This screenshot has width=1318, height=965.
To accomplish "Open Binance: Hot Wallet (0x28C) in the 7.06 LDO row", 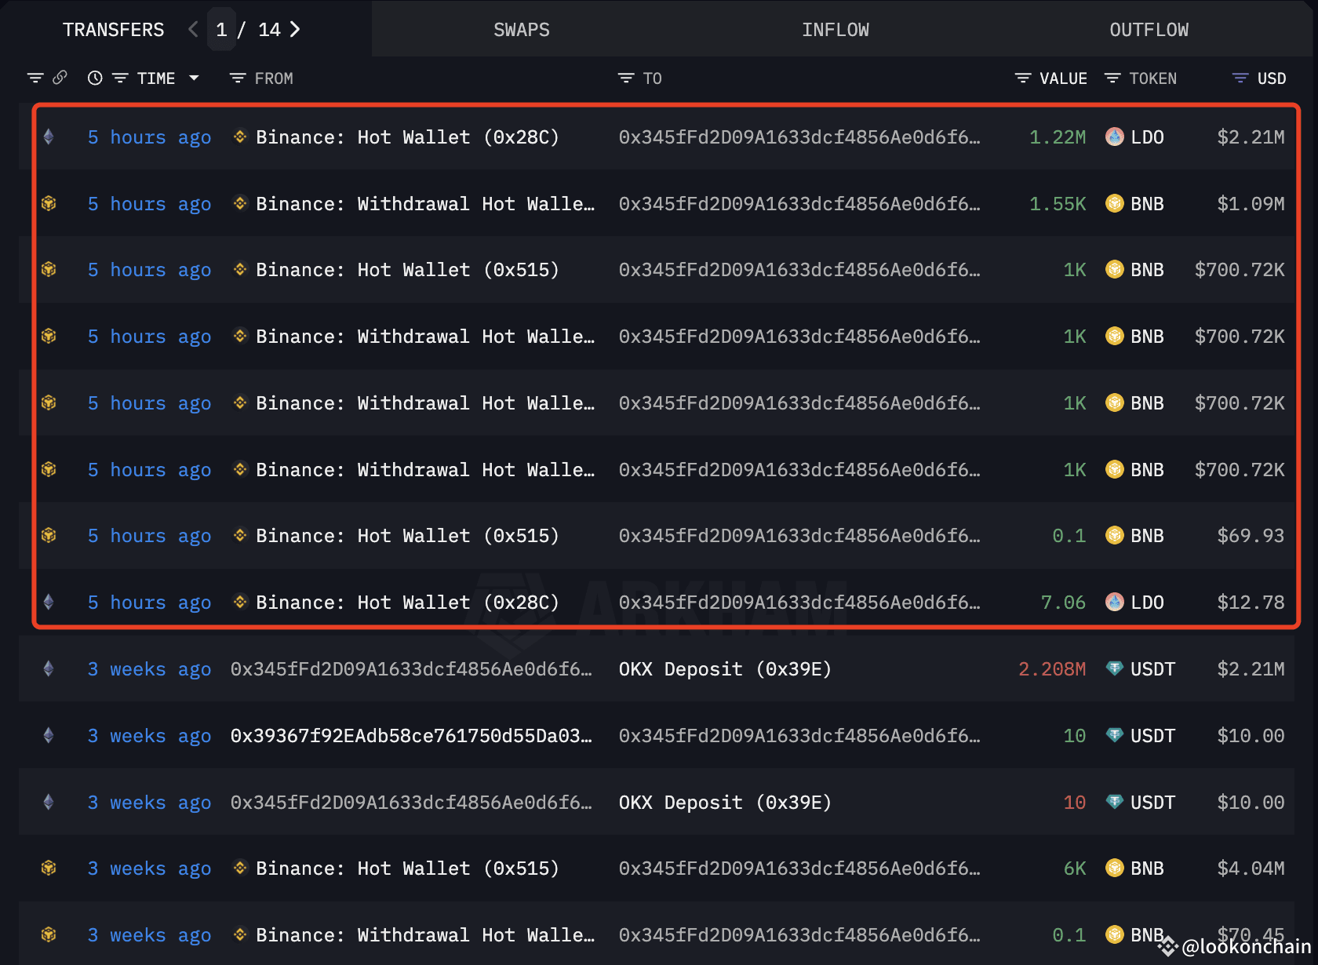I will click(407, 603).
